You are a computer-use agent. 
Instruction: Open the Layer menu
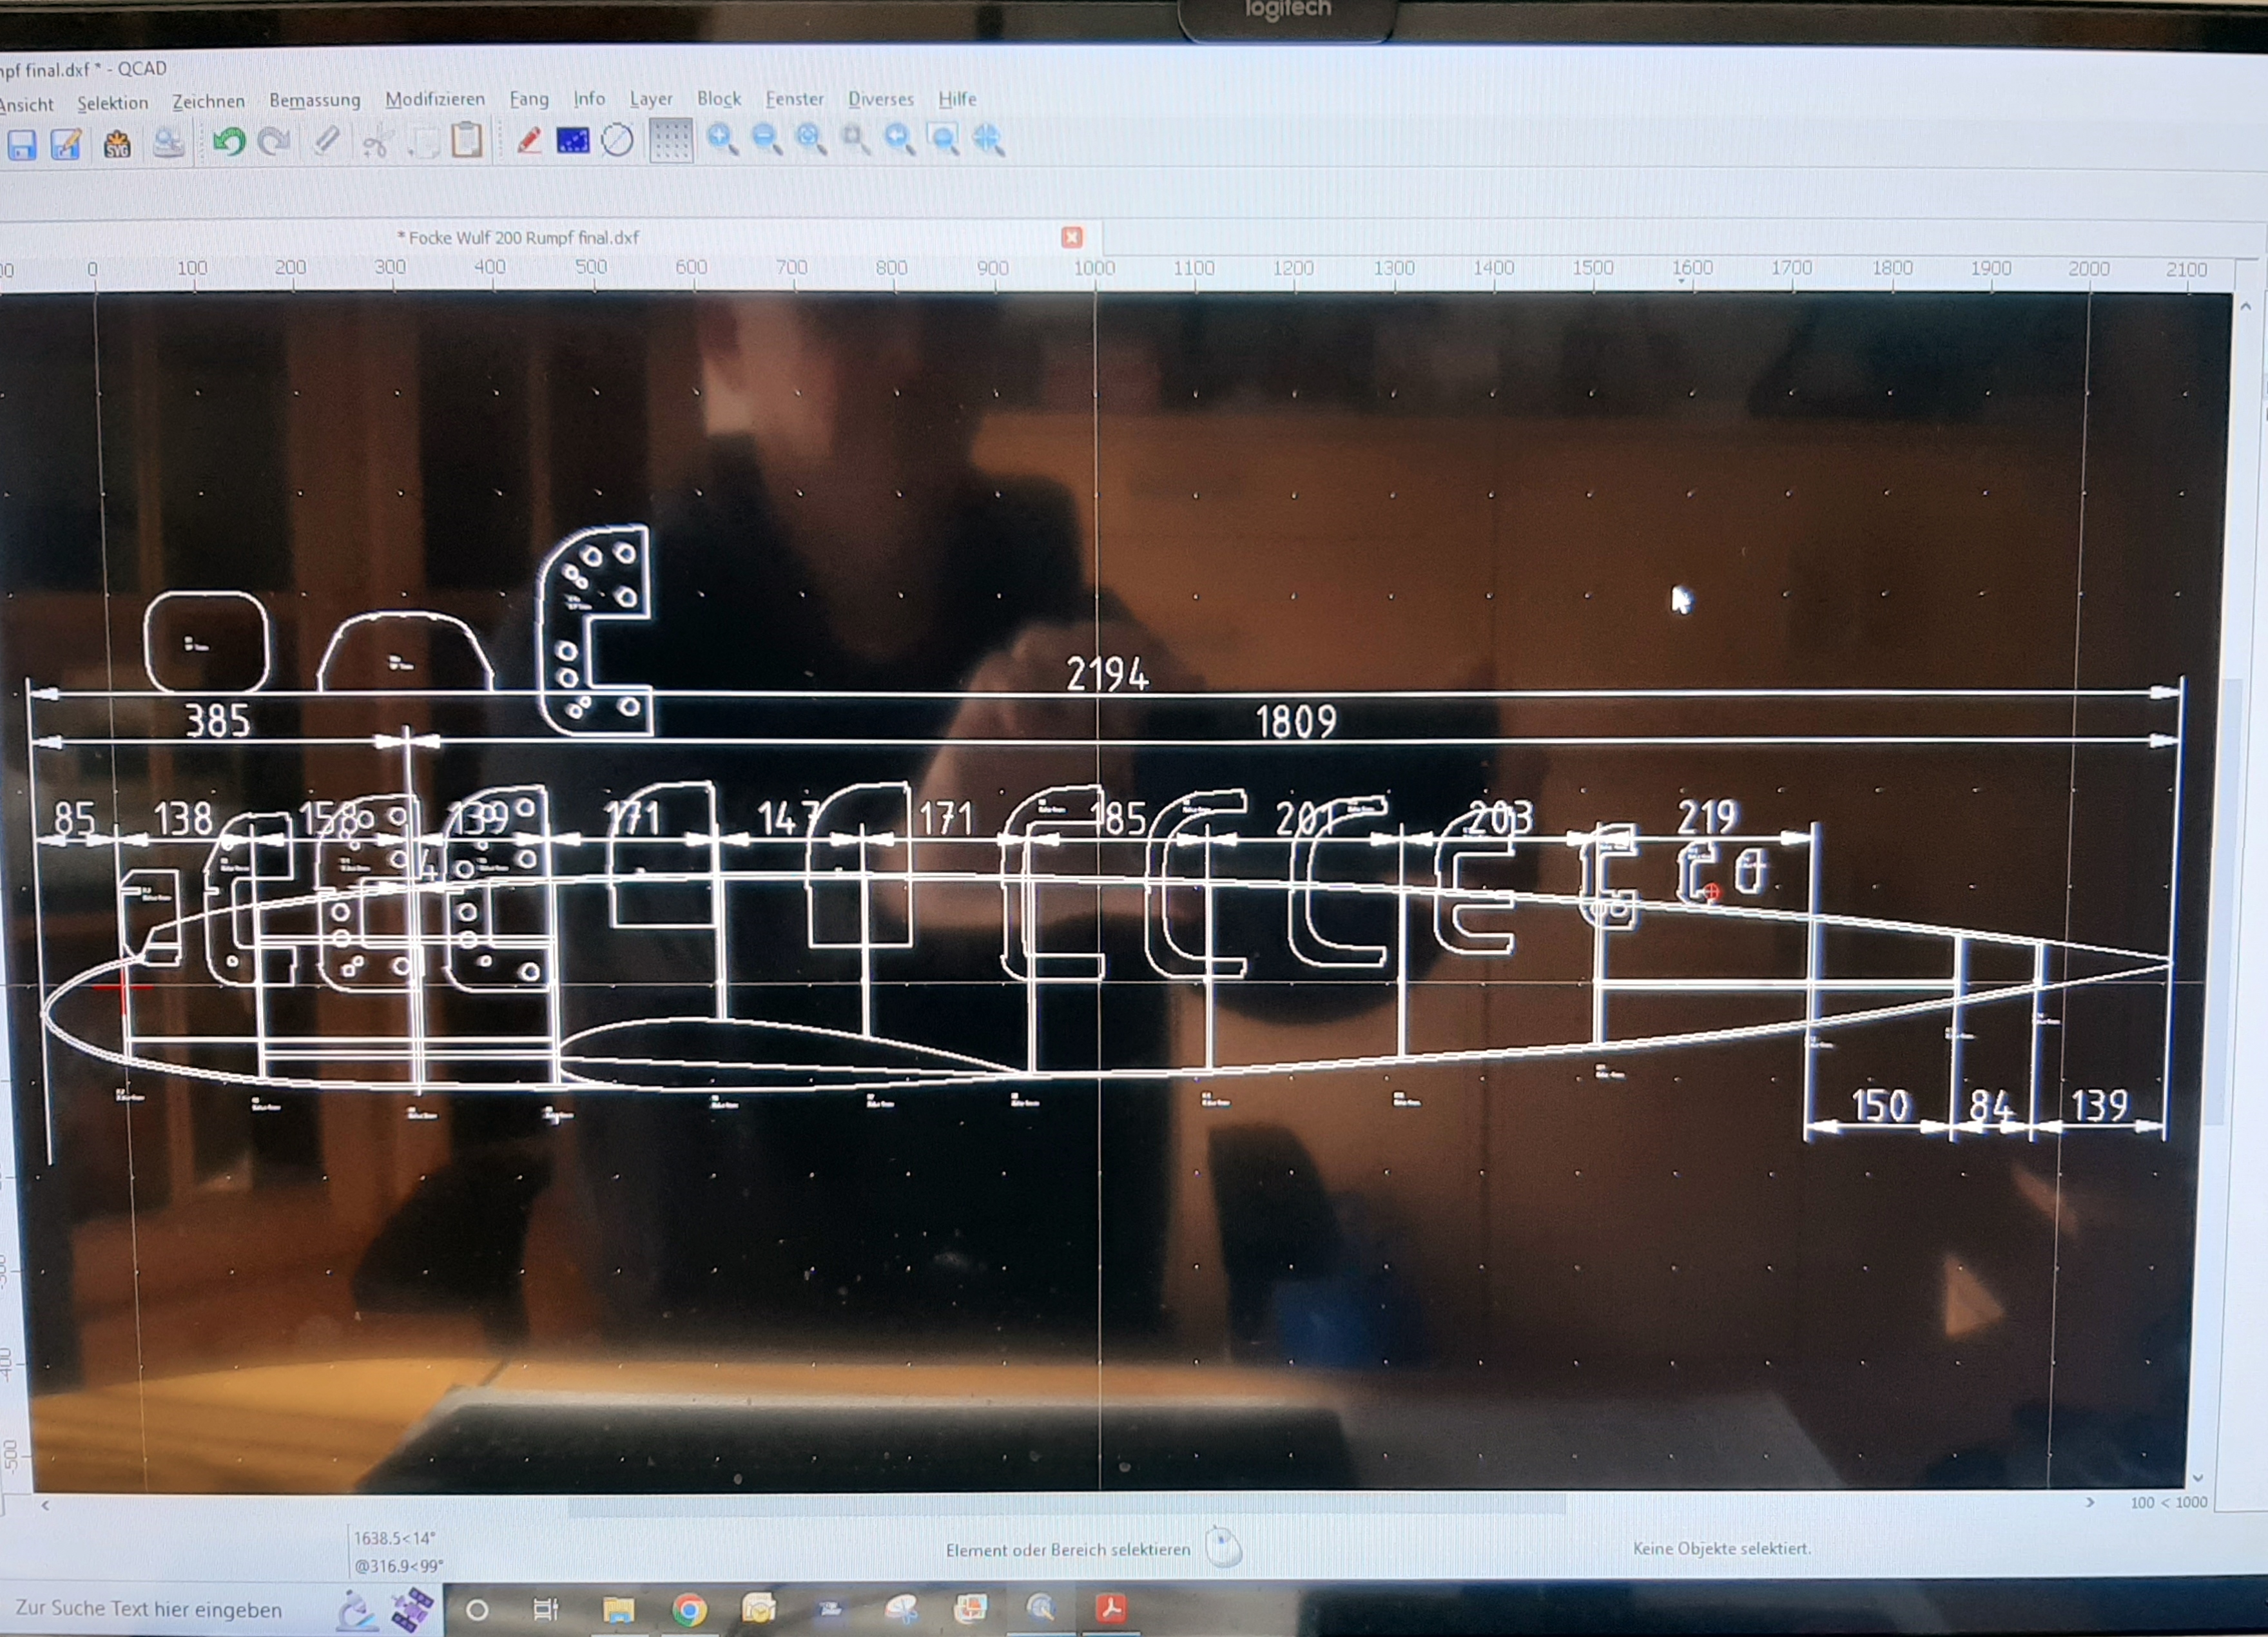tap(650, 99)
